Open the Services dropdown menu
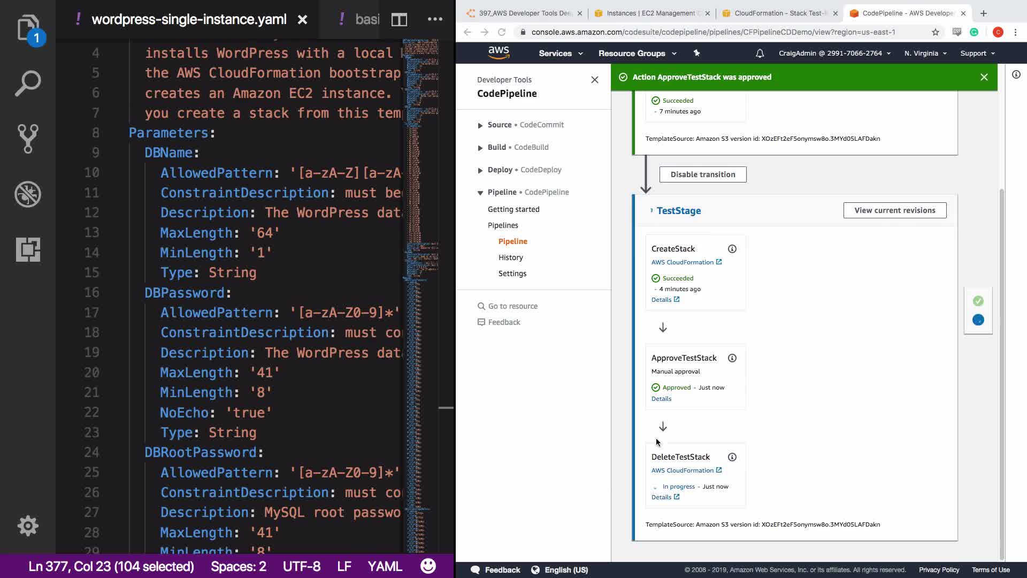 pyautogui.click(x=560, y=54)
